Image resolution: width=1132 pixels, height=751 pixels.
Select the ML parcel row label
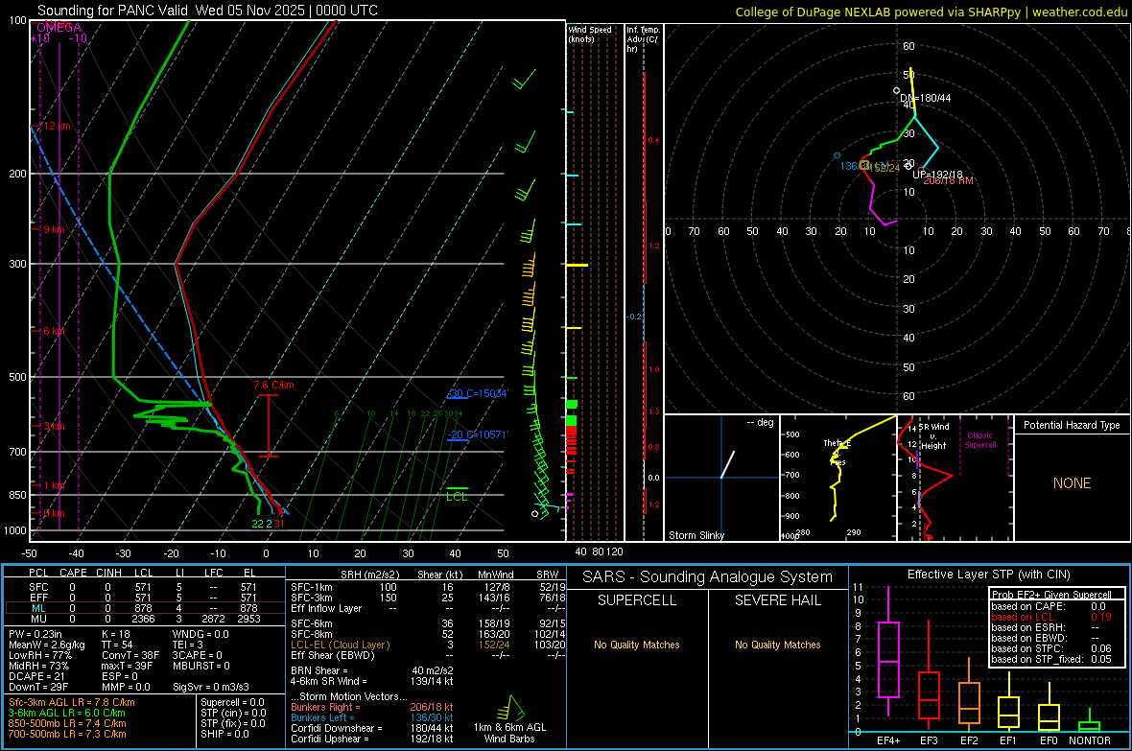coord(38,609)
